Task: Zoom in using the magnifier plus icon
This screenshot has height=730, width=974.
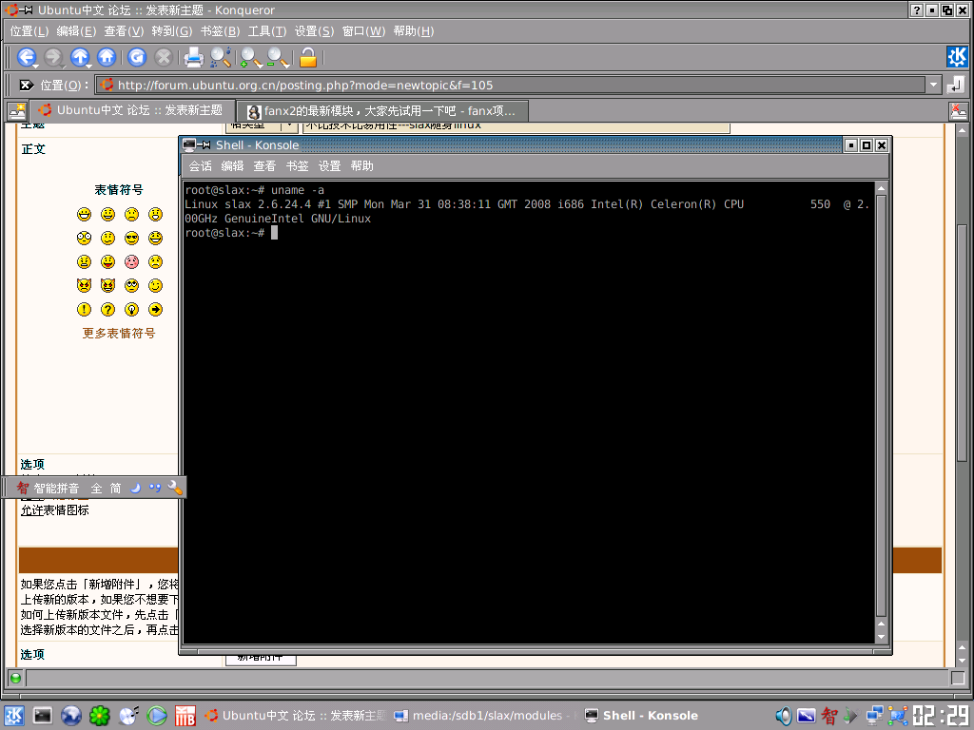Action: 251,57
